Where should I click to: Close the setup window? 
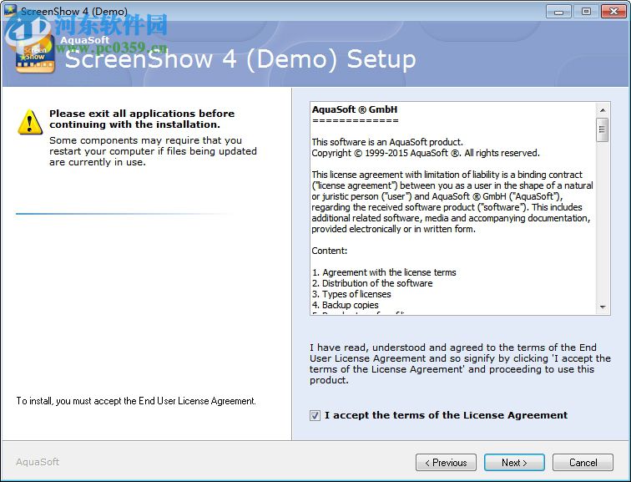point(613,11)
